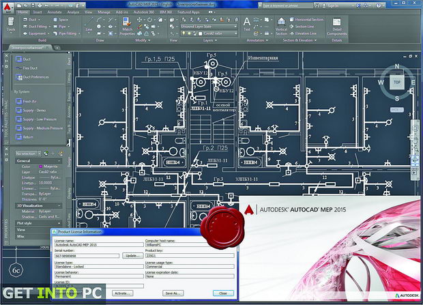Click the Product key field in license dialog
The width and height of the screenshot is (423, 305).
pos(190,256)
